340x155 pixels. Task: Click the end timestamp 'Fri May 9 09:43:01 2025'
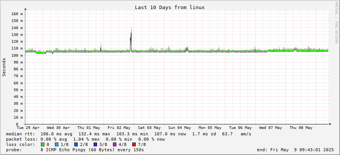pyautogui.click(x=302, y=150)
